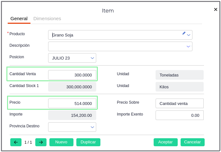Close the Item dialog with X
Viewport: 221px width, 152px height.
coord(216,10)
